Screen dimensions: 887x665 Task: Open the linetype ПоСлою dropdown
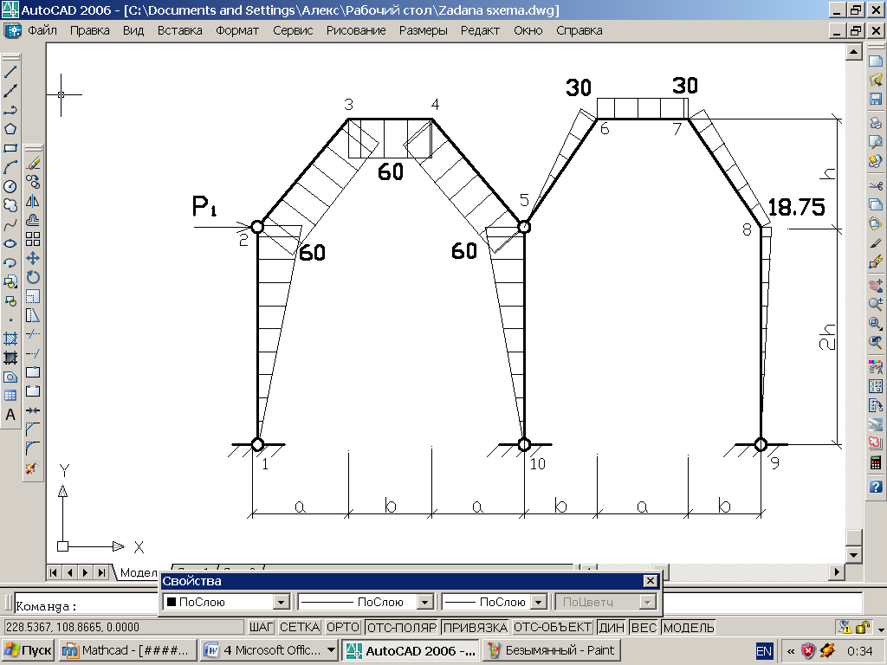point(424,603)
